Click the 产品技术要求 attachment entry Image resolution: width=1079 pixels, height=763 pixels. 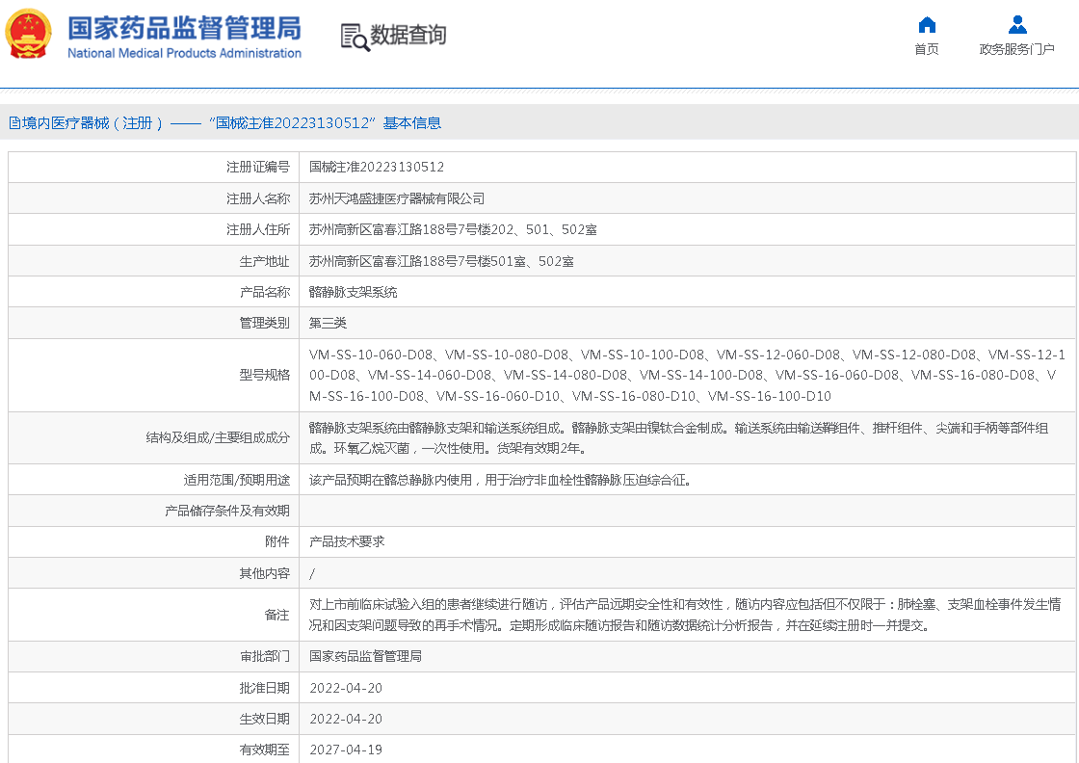(x=347, y=541)
